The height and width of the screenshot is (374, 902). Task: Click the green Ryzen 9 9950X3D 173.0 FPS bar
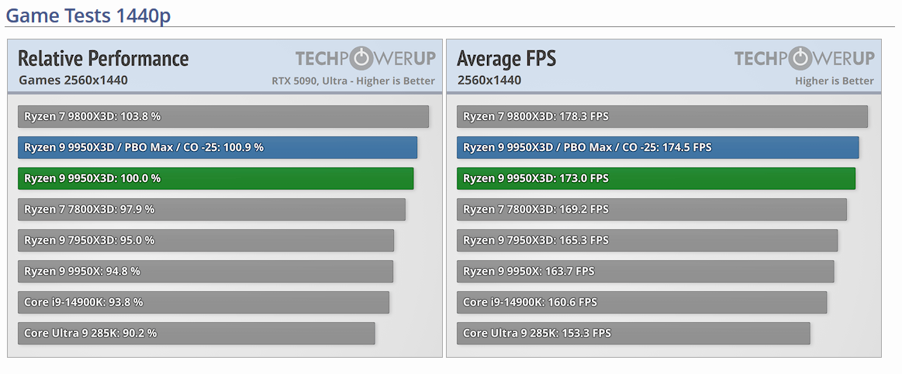(656, 179)
